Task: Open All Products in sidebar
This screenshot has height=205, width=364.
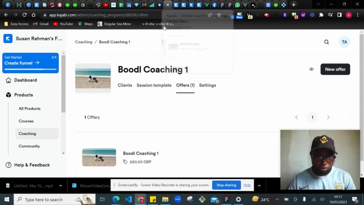Action: tap(29, 109)
